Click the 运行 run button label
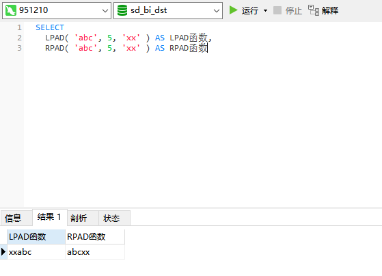Image resolution: width=382 pixels, height=276 pixels. pos(250,10)
